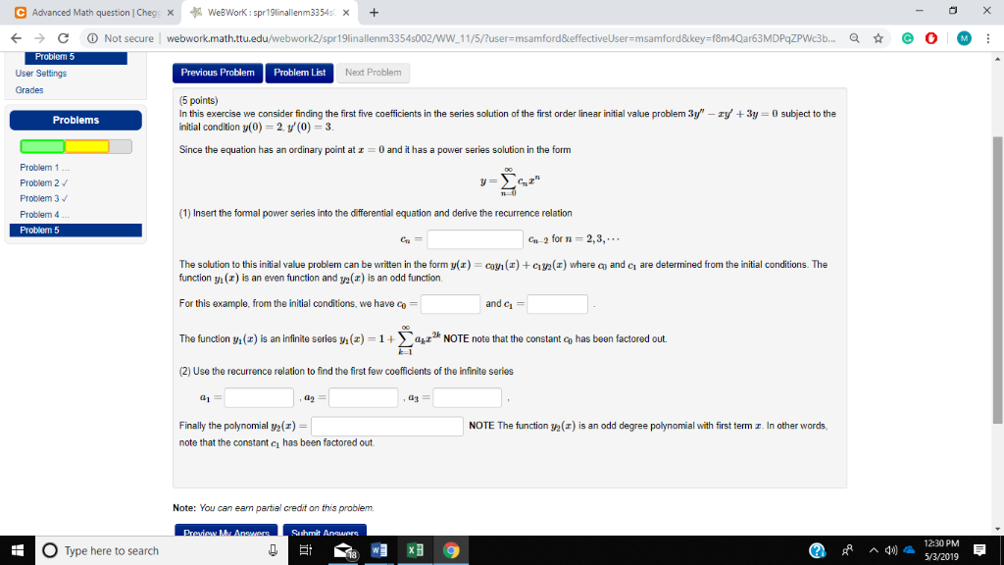Open Microsoft Word from the taskbar
The image size is (1004, 565).
(x=377, y=550)
